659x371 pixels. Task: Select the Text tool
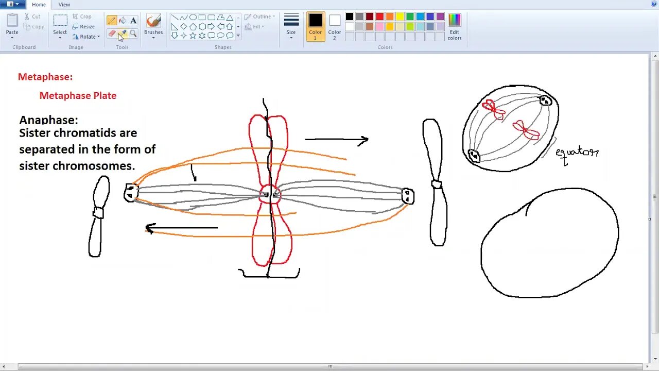(x=133, y=21)
